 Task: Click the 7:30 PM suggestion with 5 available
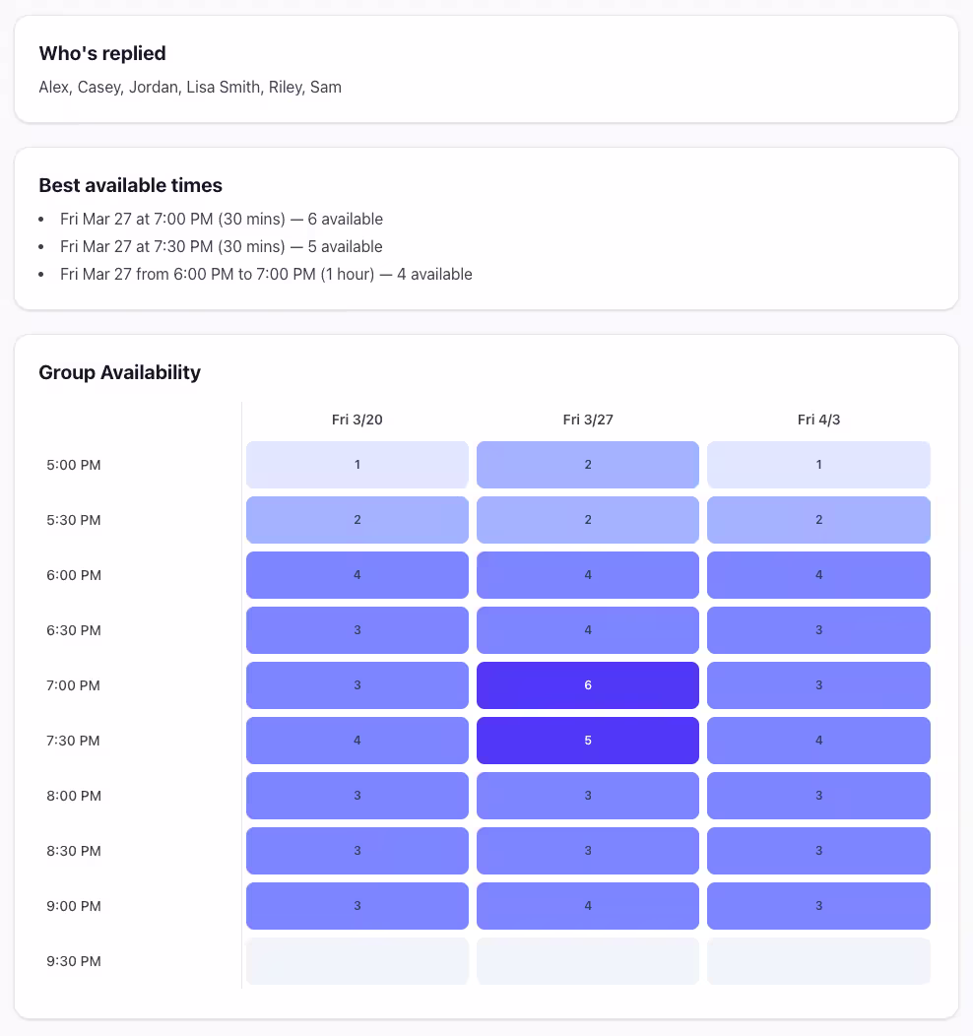pos(222,246)
